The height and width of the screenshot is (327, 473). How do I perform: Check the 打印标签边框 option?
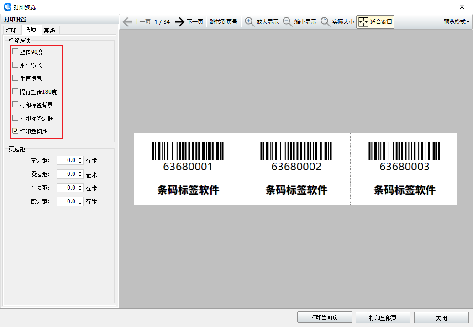point(16,118)
